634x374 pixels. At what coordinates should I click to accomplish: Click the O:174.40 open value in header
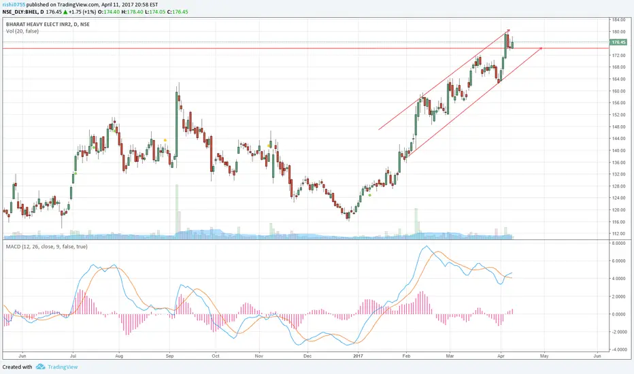tap(109, 12)
